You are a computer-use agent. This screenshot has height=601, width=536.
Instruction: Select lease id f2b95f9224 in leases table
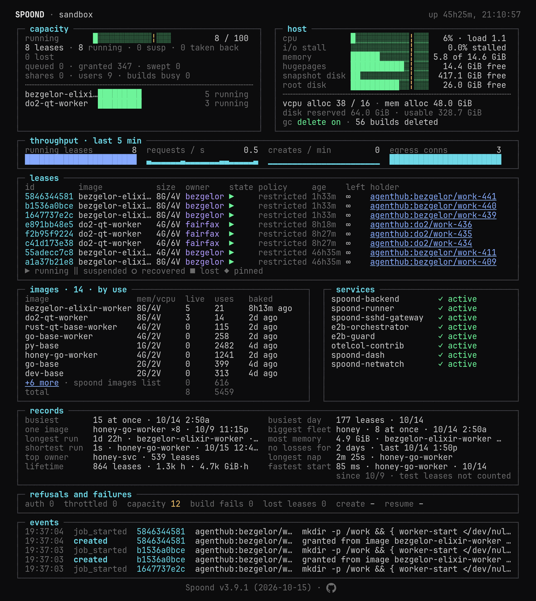[49, 234]
